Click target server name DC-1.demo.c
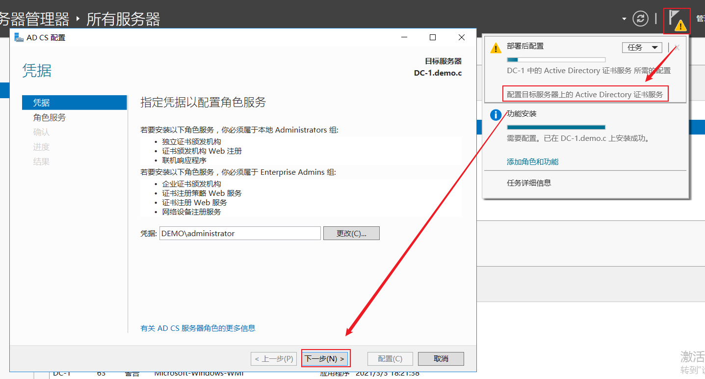 click(438, 73)
